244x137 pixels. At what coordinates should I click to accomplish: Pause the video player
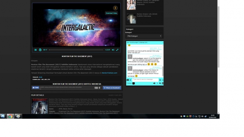pos(36,50)
